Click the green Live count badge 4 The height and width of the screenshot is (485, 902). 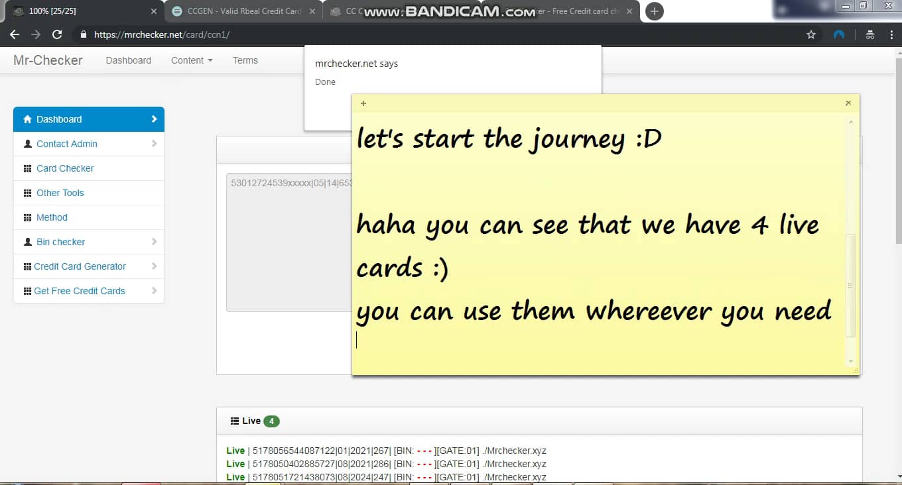click(x=271, y=421)
